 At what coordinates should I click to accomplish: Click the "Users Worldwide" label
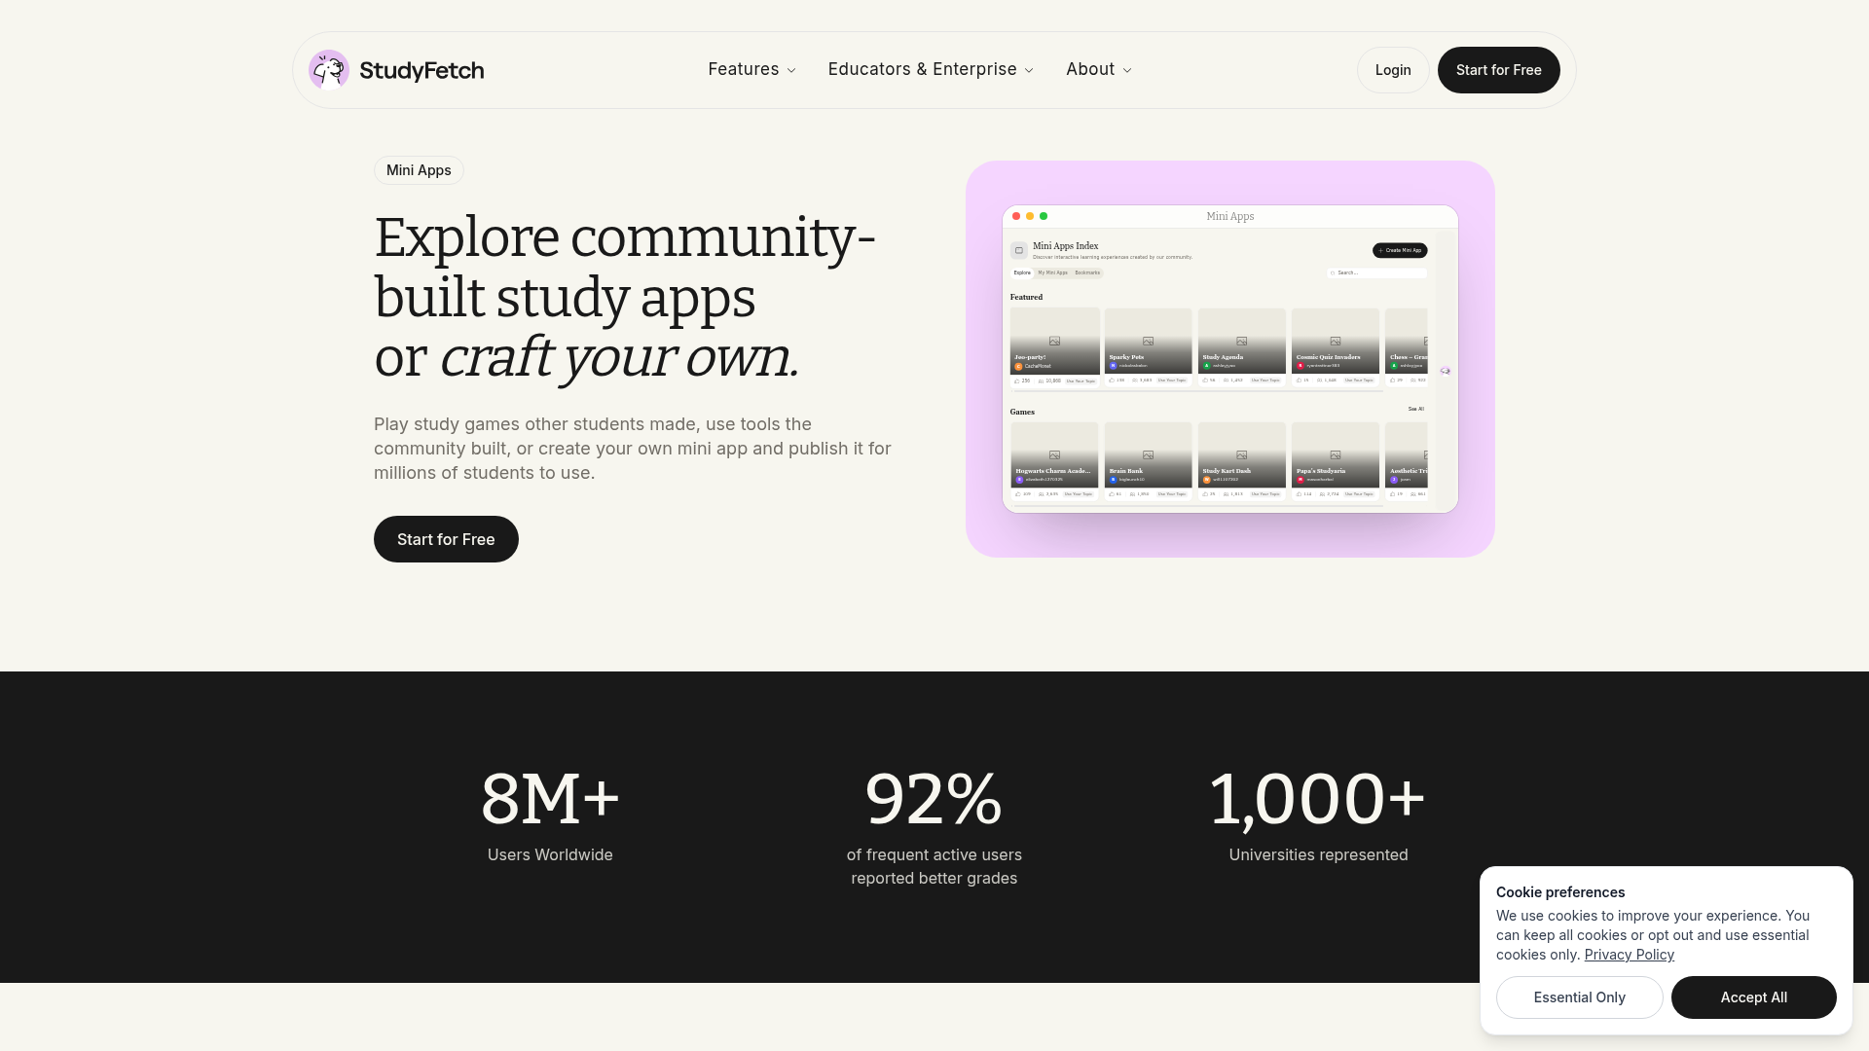click(x=550, y=854)
